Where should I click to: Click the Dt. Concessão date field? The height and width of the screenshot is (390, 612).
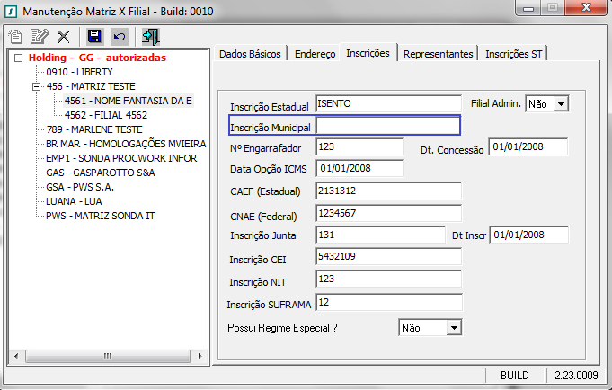point(528,147)
